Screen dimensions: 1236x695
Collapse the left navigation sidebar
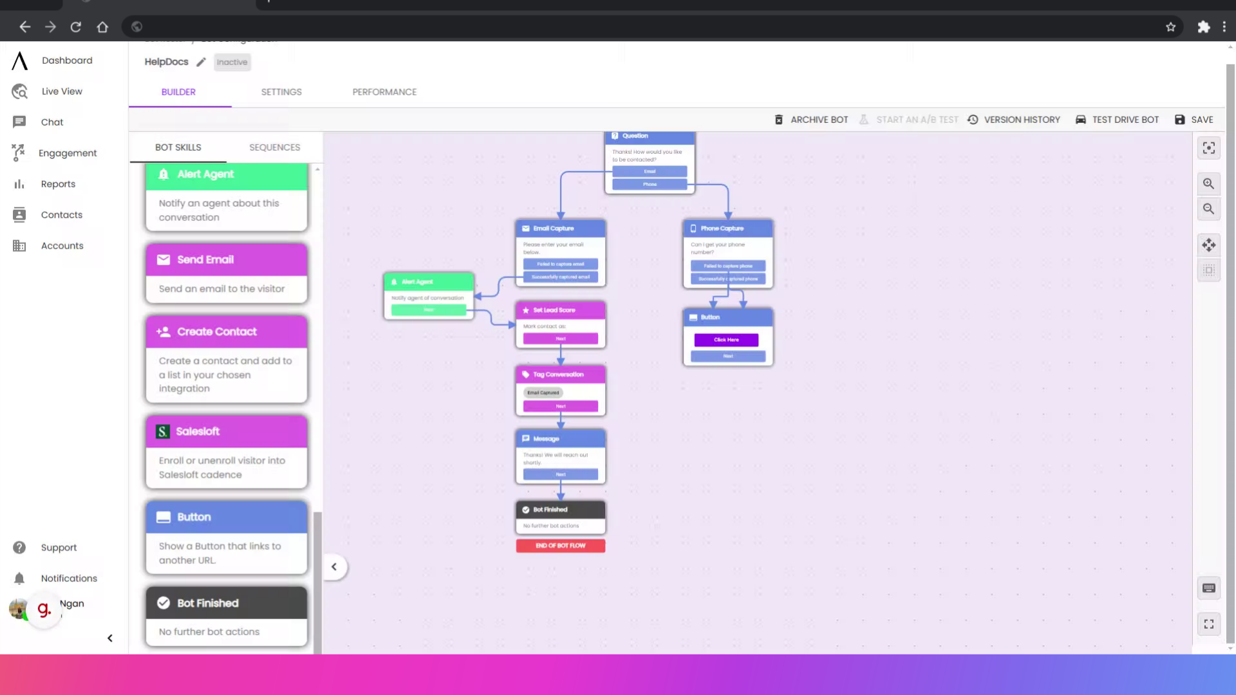(x=110, y=638)
